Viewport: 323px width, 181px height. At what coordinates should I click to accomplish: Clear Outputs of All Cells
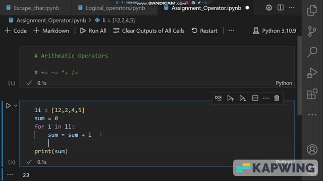click(x=149, y=31)
